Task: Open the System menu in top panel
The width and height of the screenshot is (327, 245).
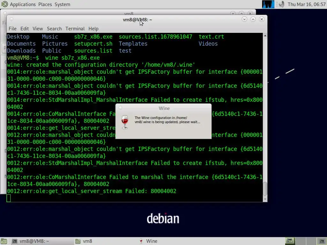Action: point(62,4)
